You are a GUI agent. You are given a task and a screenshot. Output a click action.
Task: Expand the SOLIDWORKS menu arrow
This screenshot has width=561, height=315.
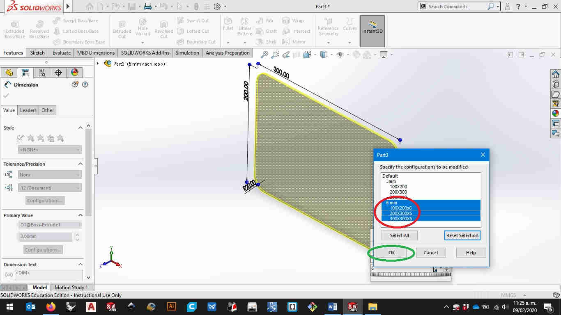[x=68, y=7]
